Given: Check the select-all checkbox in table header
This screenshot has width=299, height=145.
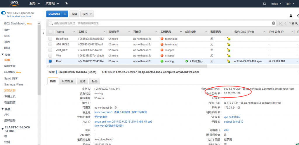Looking at the screenshot, I should click(50, 32).
